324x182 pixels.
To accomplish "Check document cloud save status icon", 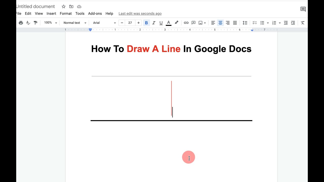I will coord(79,7).
